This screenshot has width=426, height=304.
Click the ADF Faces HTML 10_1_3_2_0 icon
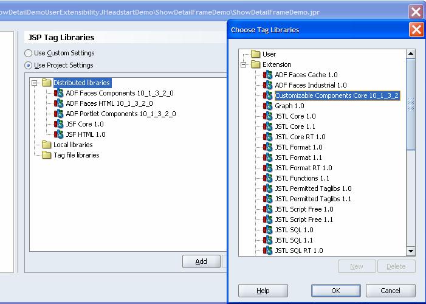pyautogui.click(x=58, y=103)
